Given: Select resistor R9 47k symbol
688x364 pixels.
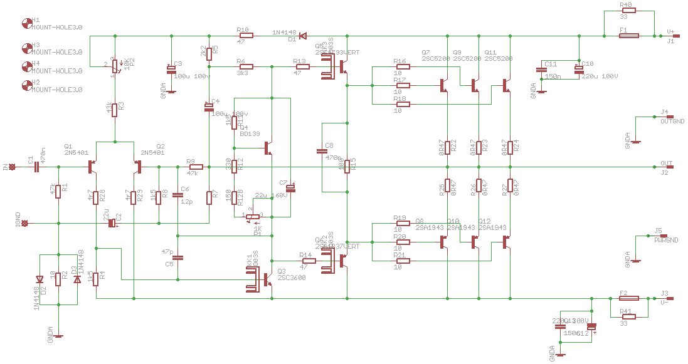Looking at the screenshot, I should pyautogui.click(x=196, y=167).
